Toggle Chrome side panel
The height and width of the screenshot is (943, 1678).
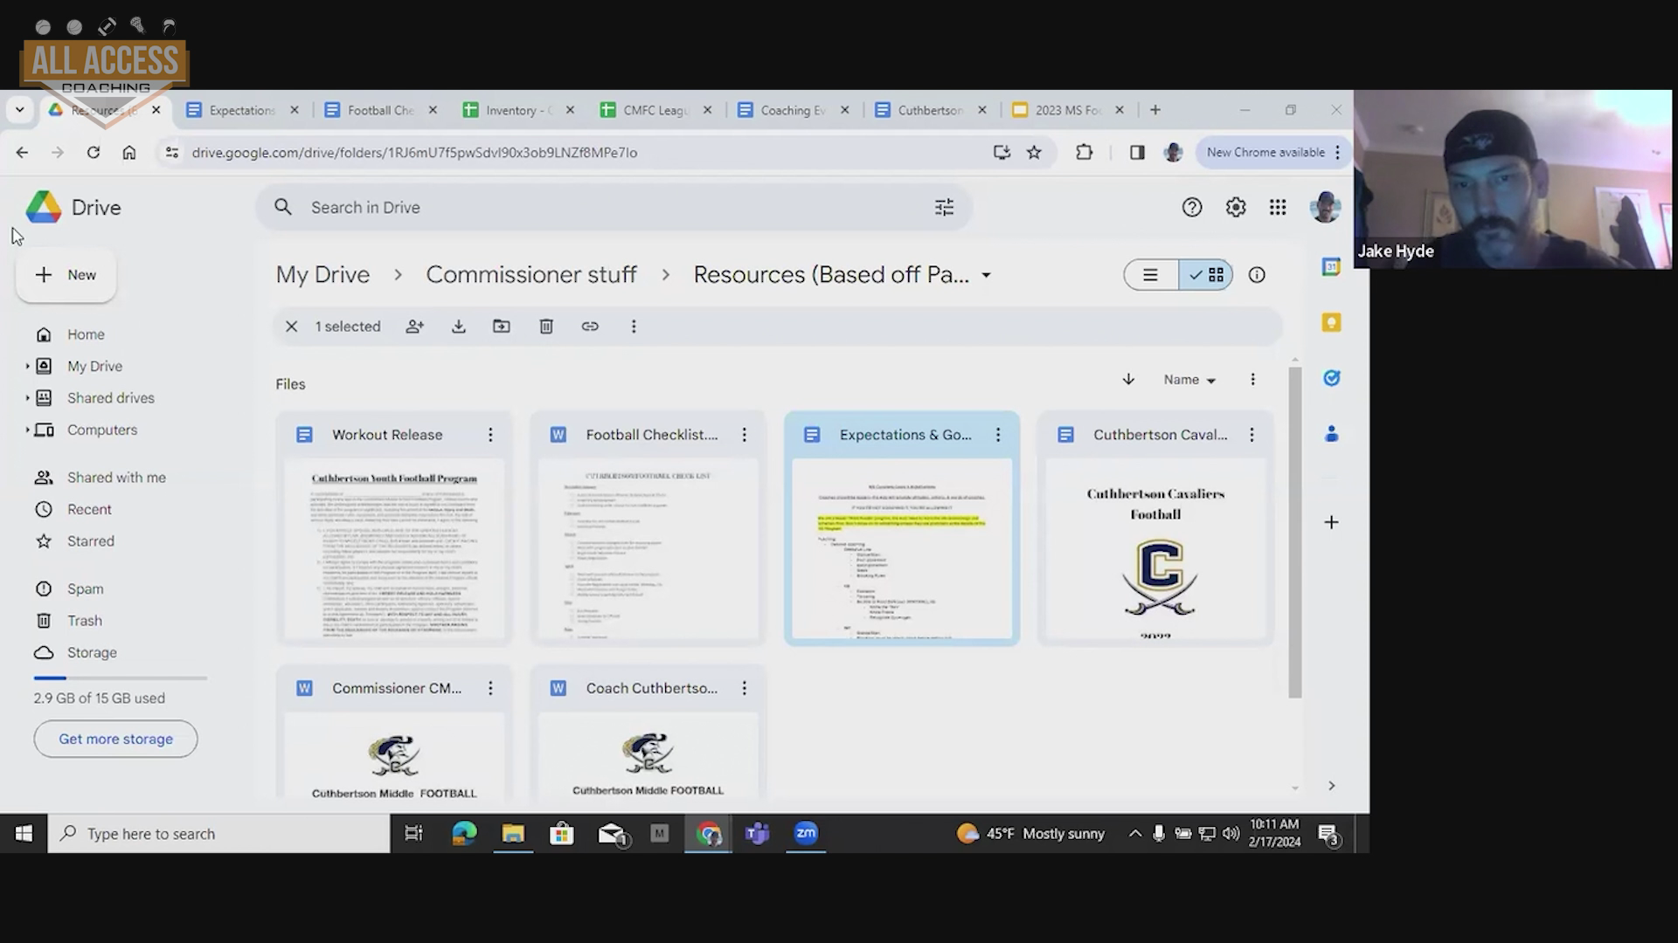[x=1137, y=153]
